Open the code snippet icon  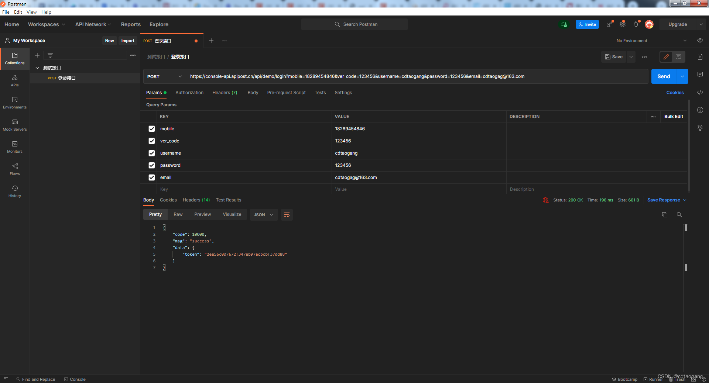[700, 92]
